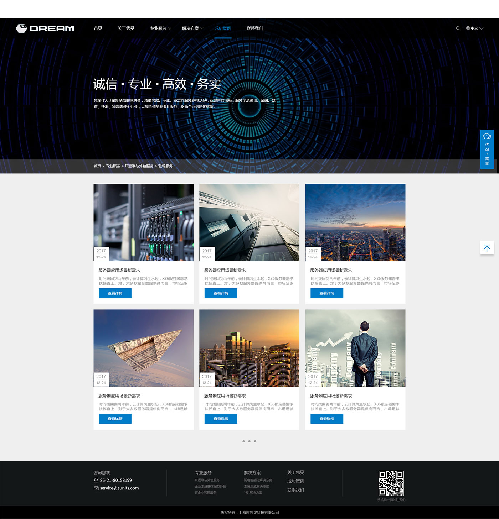Click the globe language icon
Image resolution: width=499 pixels, height=519 pixels.
[468, 28]
